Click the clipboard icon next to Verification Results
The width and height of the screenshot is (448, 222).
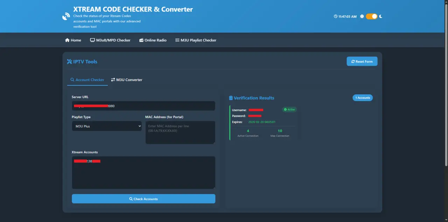click(231, 98)
